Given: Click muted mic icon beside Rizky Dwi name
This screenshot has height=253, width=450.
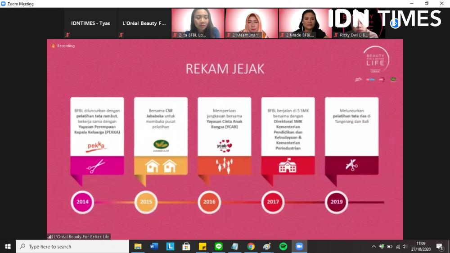Looking at the screenshot, I should [x=336, y=35].
